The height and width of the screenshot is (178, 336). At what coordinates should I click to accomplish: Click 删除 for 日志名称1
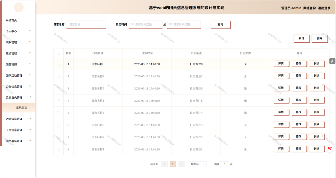click(x=317, y=148)
